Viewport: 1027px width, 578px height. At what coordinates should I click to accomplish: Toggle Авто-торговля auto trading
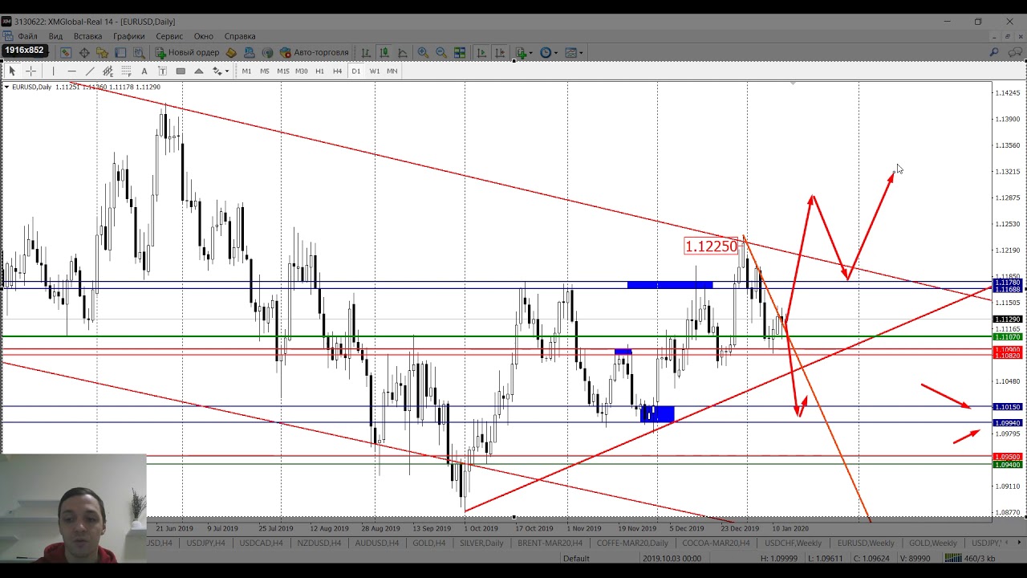pos(314,52)
